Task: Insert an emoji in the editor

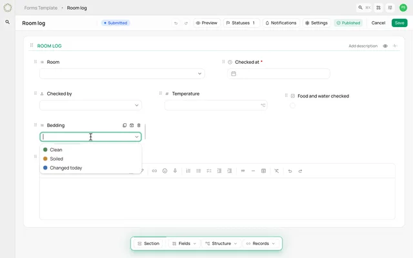Action: point(165,171)
